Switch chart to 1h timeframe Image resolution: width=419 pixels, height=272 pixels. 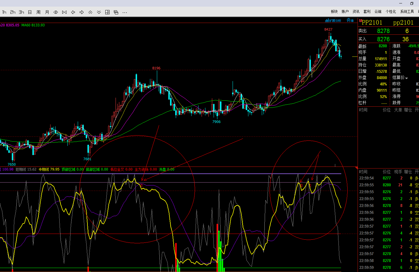(4, 12)
